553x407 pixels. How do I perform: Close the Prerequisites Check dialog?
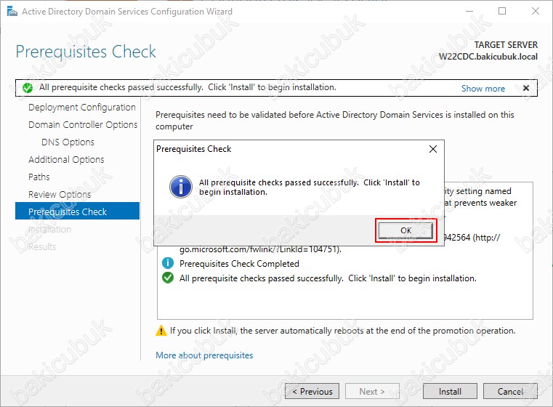tap(433, 149)
